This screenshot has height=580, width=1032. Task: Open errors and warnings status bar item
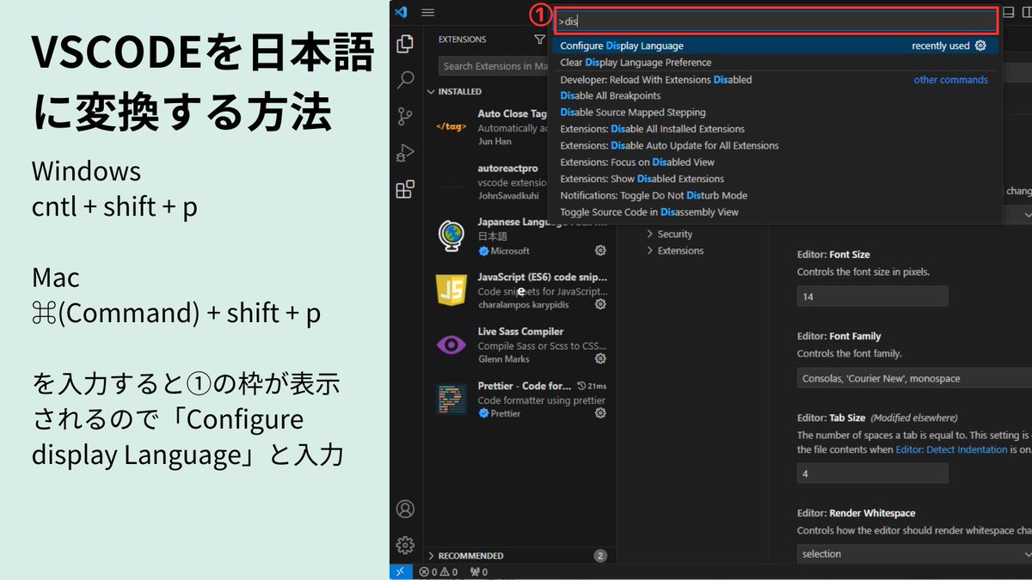pos(439,571)
